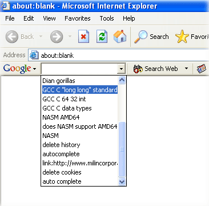The height and width of the screenshot is (206, 209).
Task: Select "GCC C data types" entry
Action: [80, 108]
